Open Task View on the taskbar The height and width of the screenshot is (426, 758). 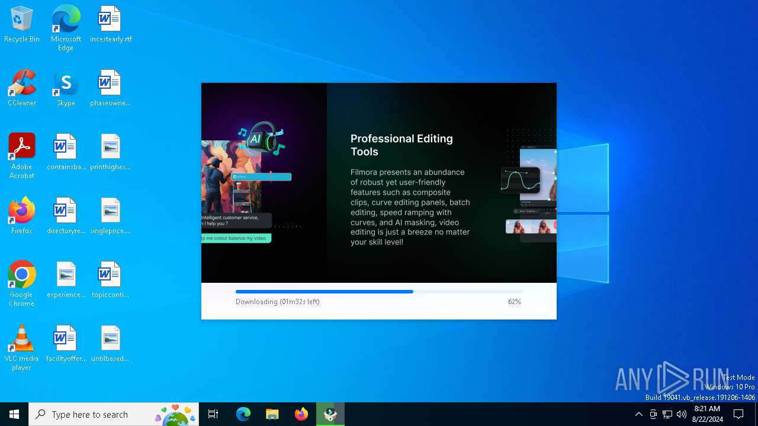pos(213,414)
